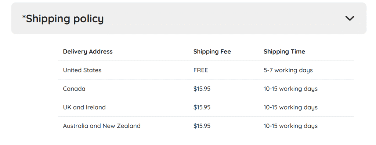The width and height of the screenshot is (376, 145).
Task: Select the Delivery Address column header
Action: (88, 52)
